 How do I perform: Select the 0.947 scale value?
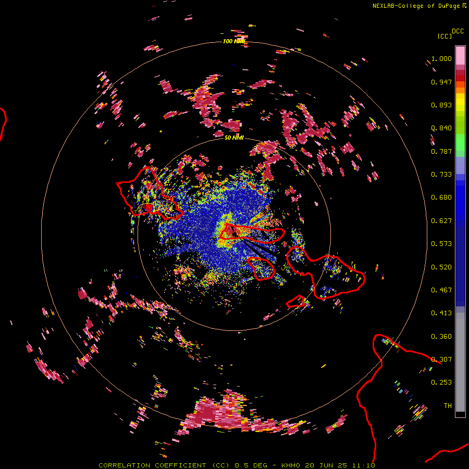click(x=441, y=82)
